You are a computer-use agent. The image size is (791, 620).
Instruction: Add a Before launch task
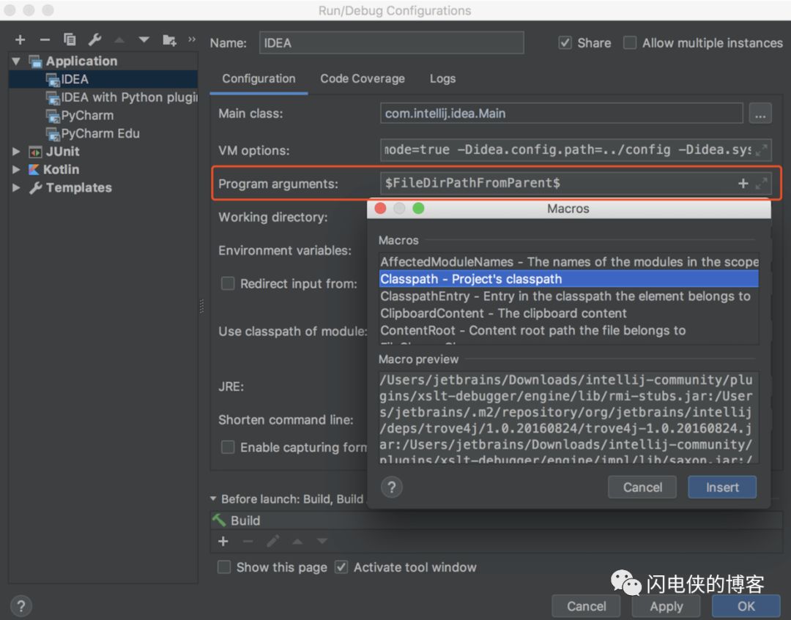point(223,542)
